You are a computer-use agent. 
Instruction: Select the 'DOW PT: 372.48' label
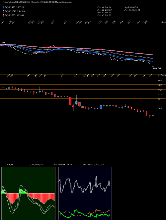click(x=14, y=15)
